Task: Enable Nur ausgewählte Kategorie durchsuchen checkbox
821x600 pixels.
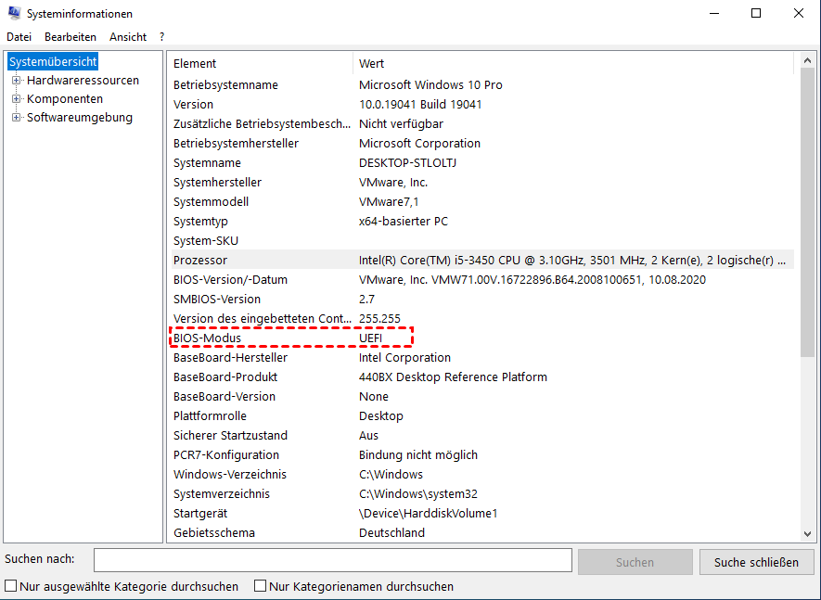Action: [10, 585]
